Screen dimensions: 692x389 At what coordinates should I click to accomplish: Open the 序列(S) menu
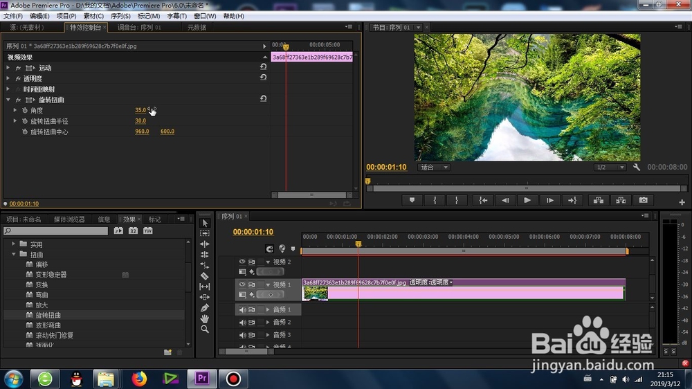coord(120,16)
